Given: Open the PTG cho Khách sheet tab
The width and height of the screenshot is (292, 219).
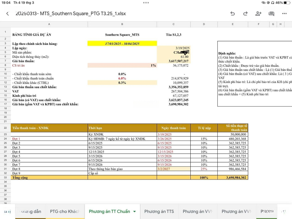Looking at the screenshot, I should point(64,211).
